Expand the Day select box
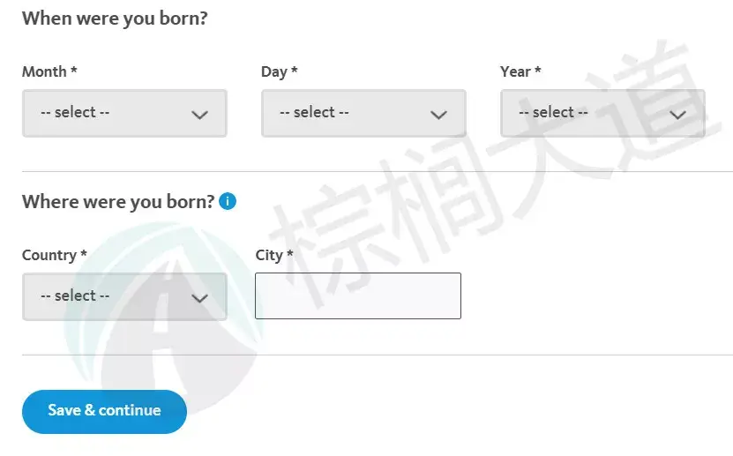Image resolution: width=733 pixels, height=456 pixels. point(363,113)
